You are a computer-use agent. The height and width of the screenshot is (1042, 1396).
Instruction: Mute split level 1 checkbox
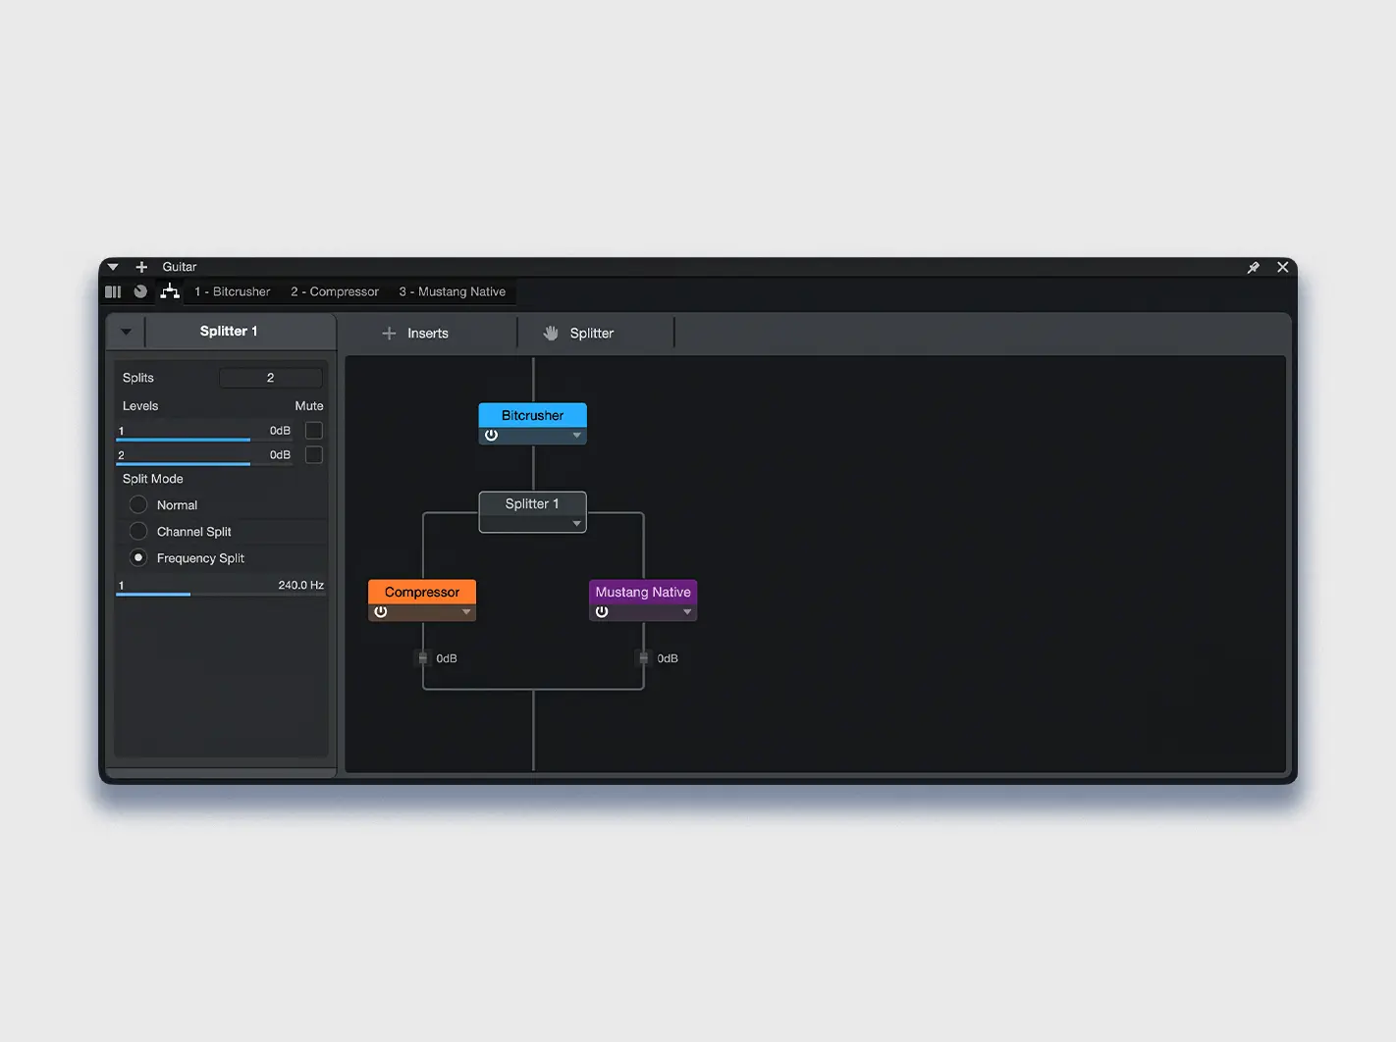314,431
